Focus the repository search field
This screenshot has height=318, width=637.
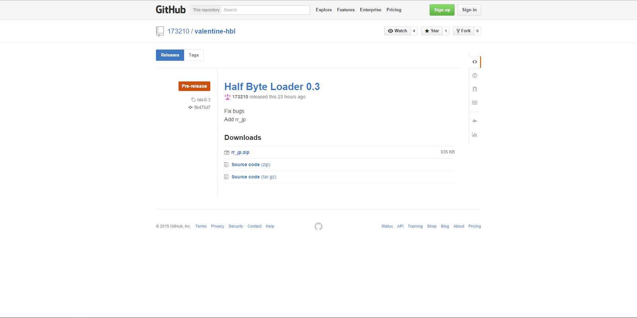[x=266, y=10]
